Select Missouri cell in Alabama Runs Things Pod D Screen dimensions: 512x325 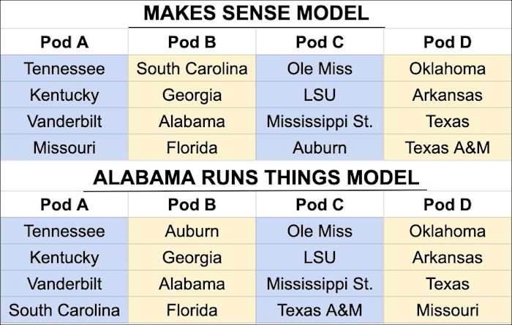click(448, 310)
